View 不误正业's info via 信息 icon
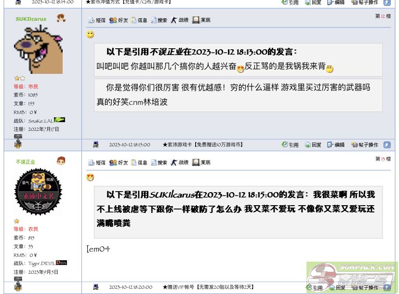This screenshot has width=399, height=294. (x=139, y=162)
